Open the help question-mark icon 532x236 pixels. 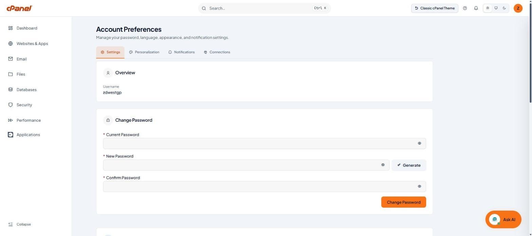pos(465,8)
